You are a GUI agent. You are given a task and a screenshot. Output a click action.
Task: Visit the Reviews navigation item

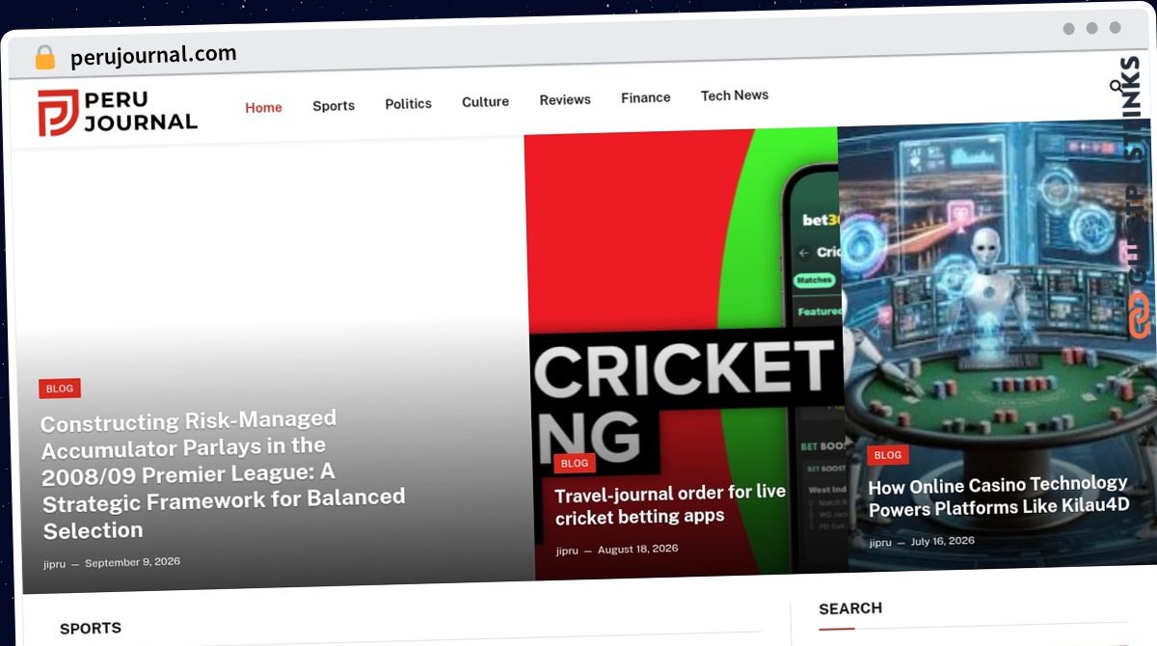click(x=565, y=99)
